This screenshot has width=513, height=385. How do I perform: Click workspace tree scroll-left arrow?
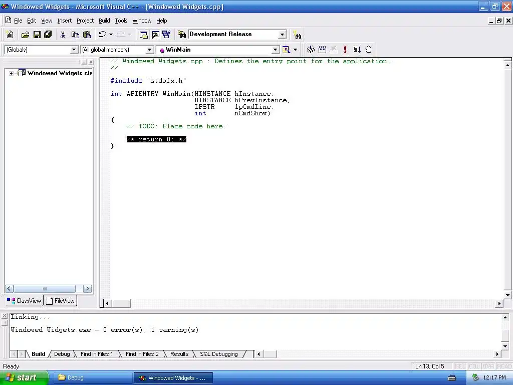(9, 288)
